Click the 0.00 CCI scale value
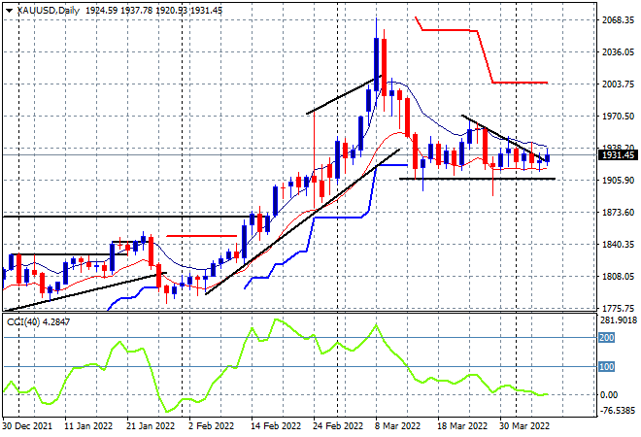 609,395
